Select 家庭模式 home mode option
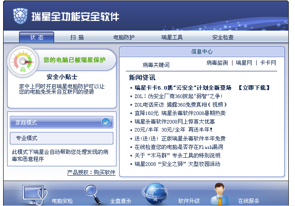 click(x=62, y=122)
